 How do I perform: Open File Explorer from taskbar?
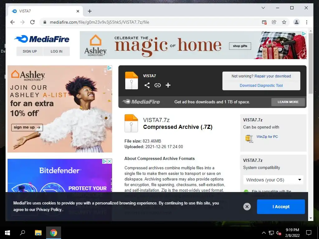(38, 233)
